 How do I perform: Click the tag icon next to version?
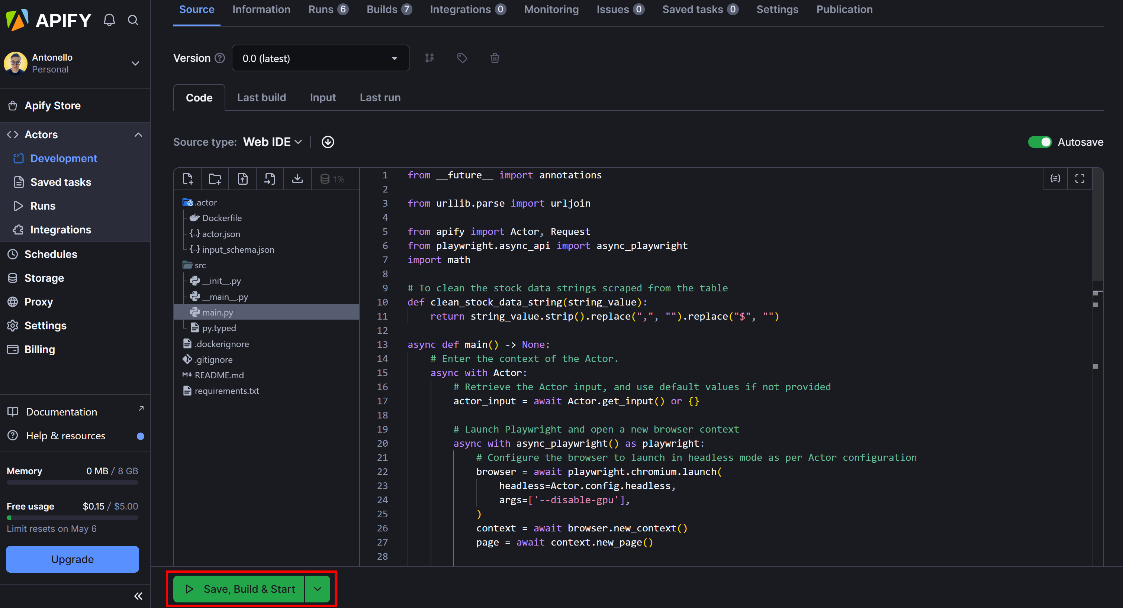click(x=462, y=58)
